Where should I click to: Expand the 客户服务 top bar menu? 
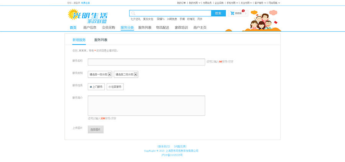pos(260,3)
